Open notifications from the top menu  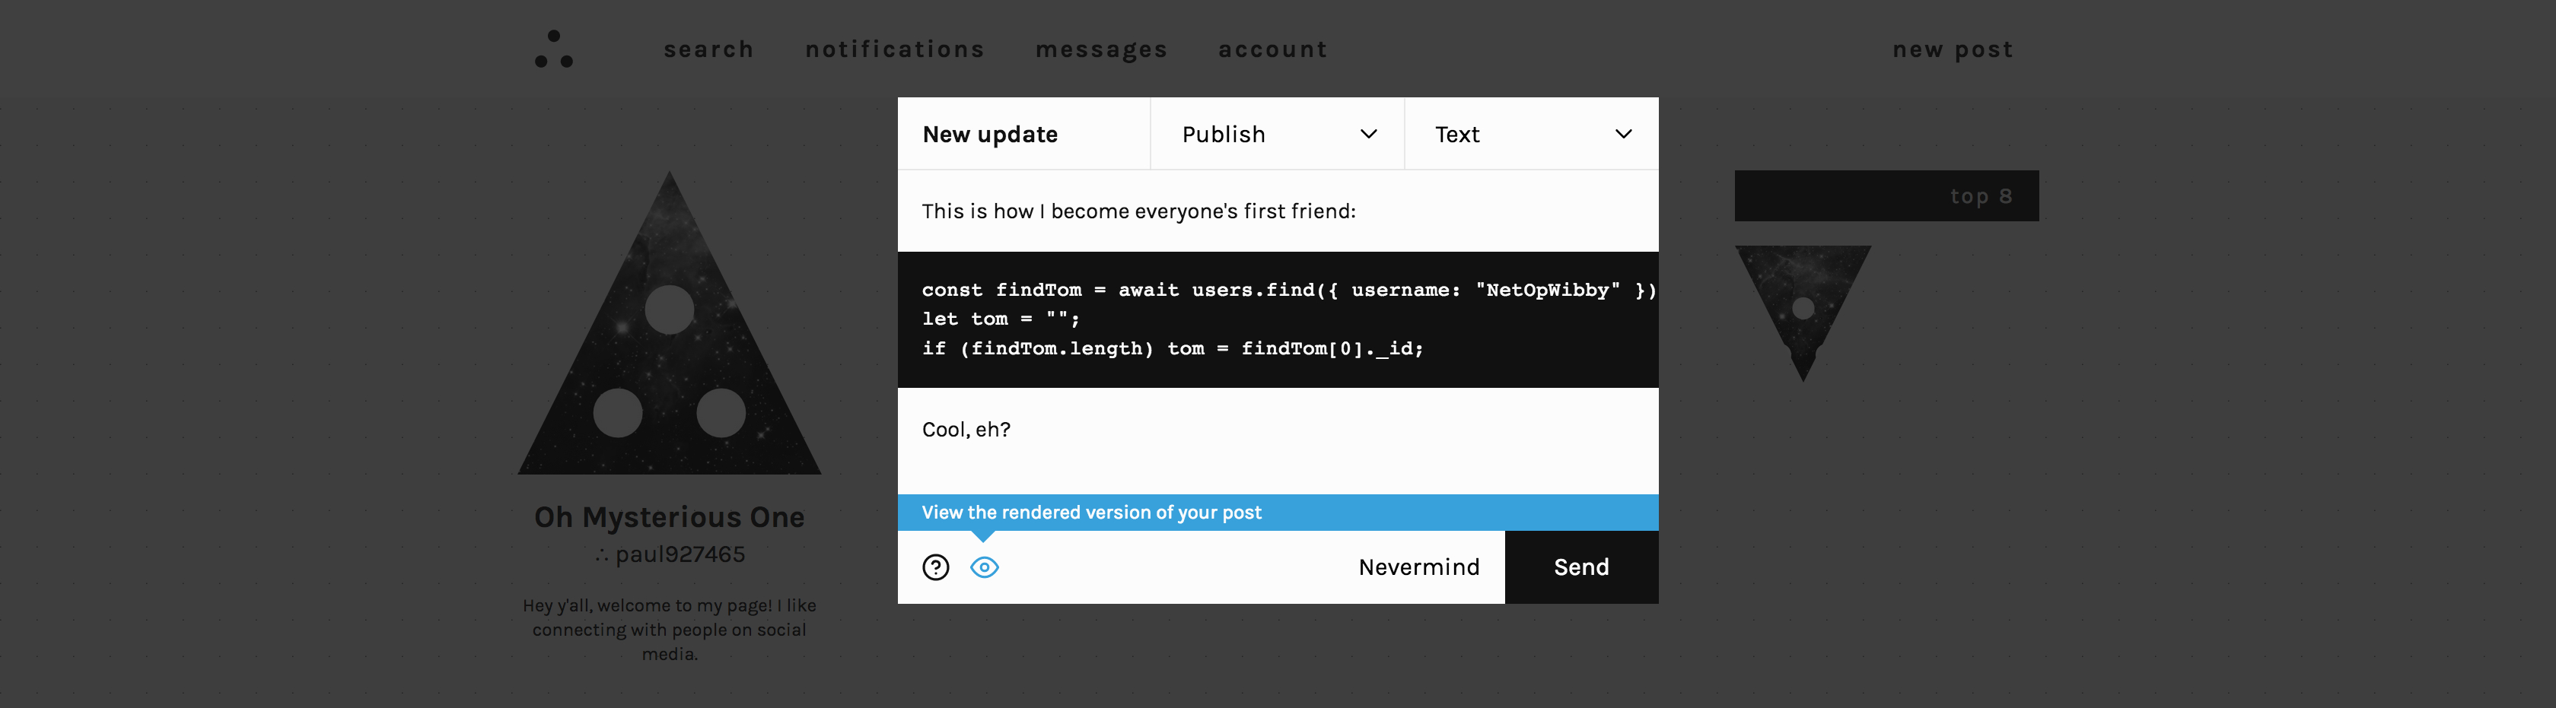click(894, 49)
